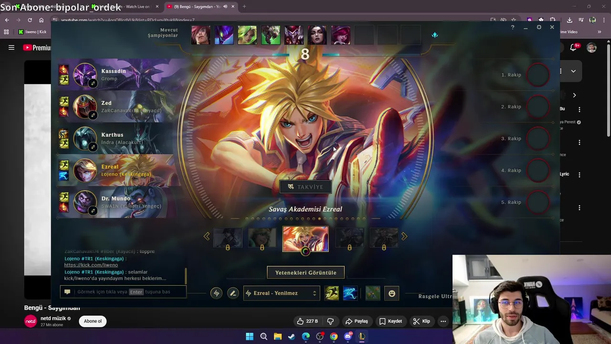Open File Explorer from taskbar
Screen dimensions: 611x344
278,337
